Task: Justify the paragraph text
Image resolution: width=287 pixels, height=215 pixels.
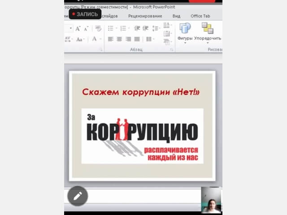Action: click(x=137, y=39)
